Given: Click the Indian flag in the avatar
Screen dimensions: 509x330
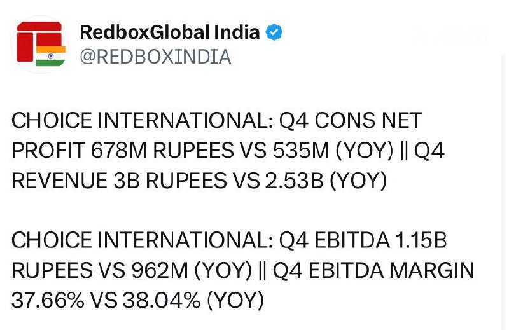Looking at the screenshot, I should click(51, 55).
